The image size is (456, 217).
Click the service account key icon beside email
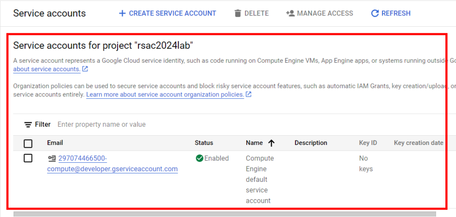52,159
